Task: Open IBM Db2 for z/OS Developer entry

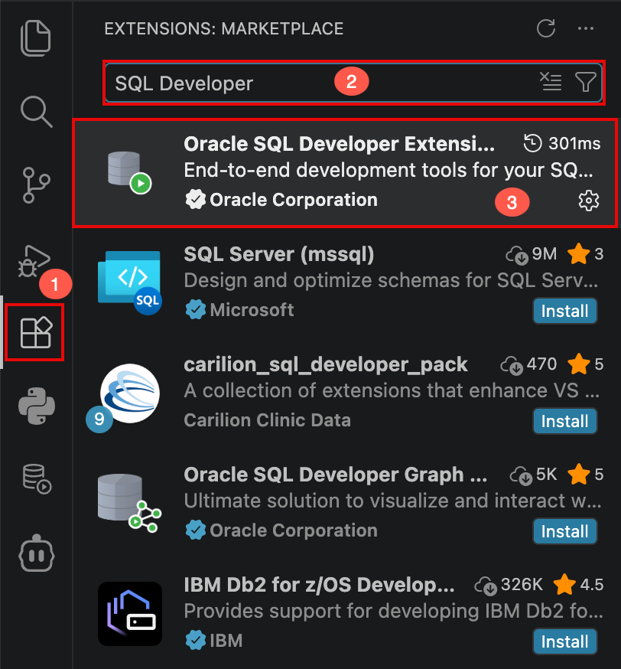Action: pos(346,612)
